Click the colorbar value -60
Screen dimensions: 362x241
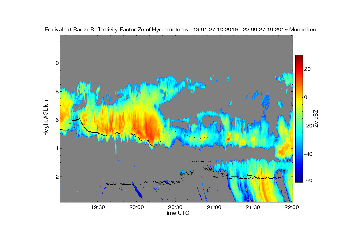308,180
